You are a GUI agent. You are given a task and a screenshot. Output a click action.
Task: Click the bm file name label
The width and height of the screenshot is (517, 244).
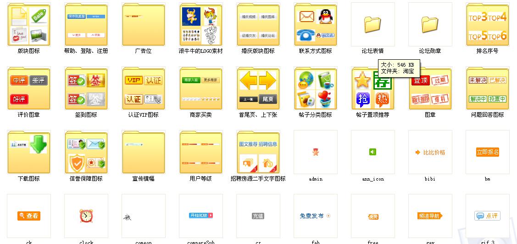[488, 179]
